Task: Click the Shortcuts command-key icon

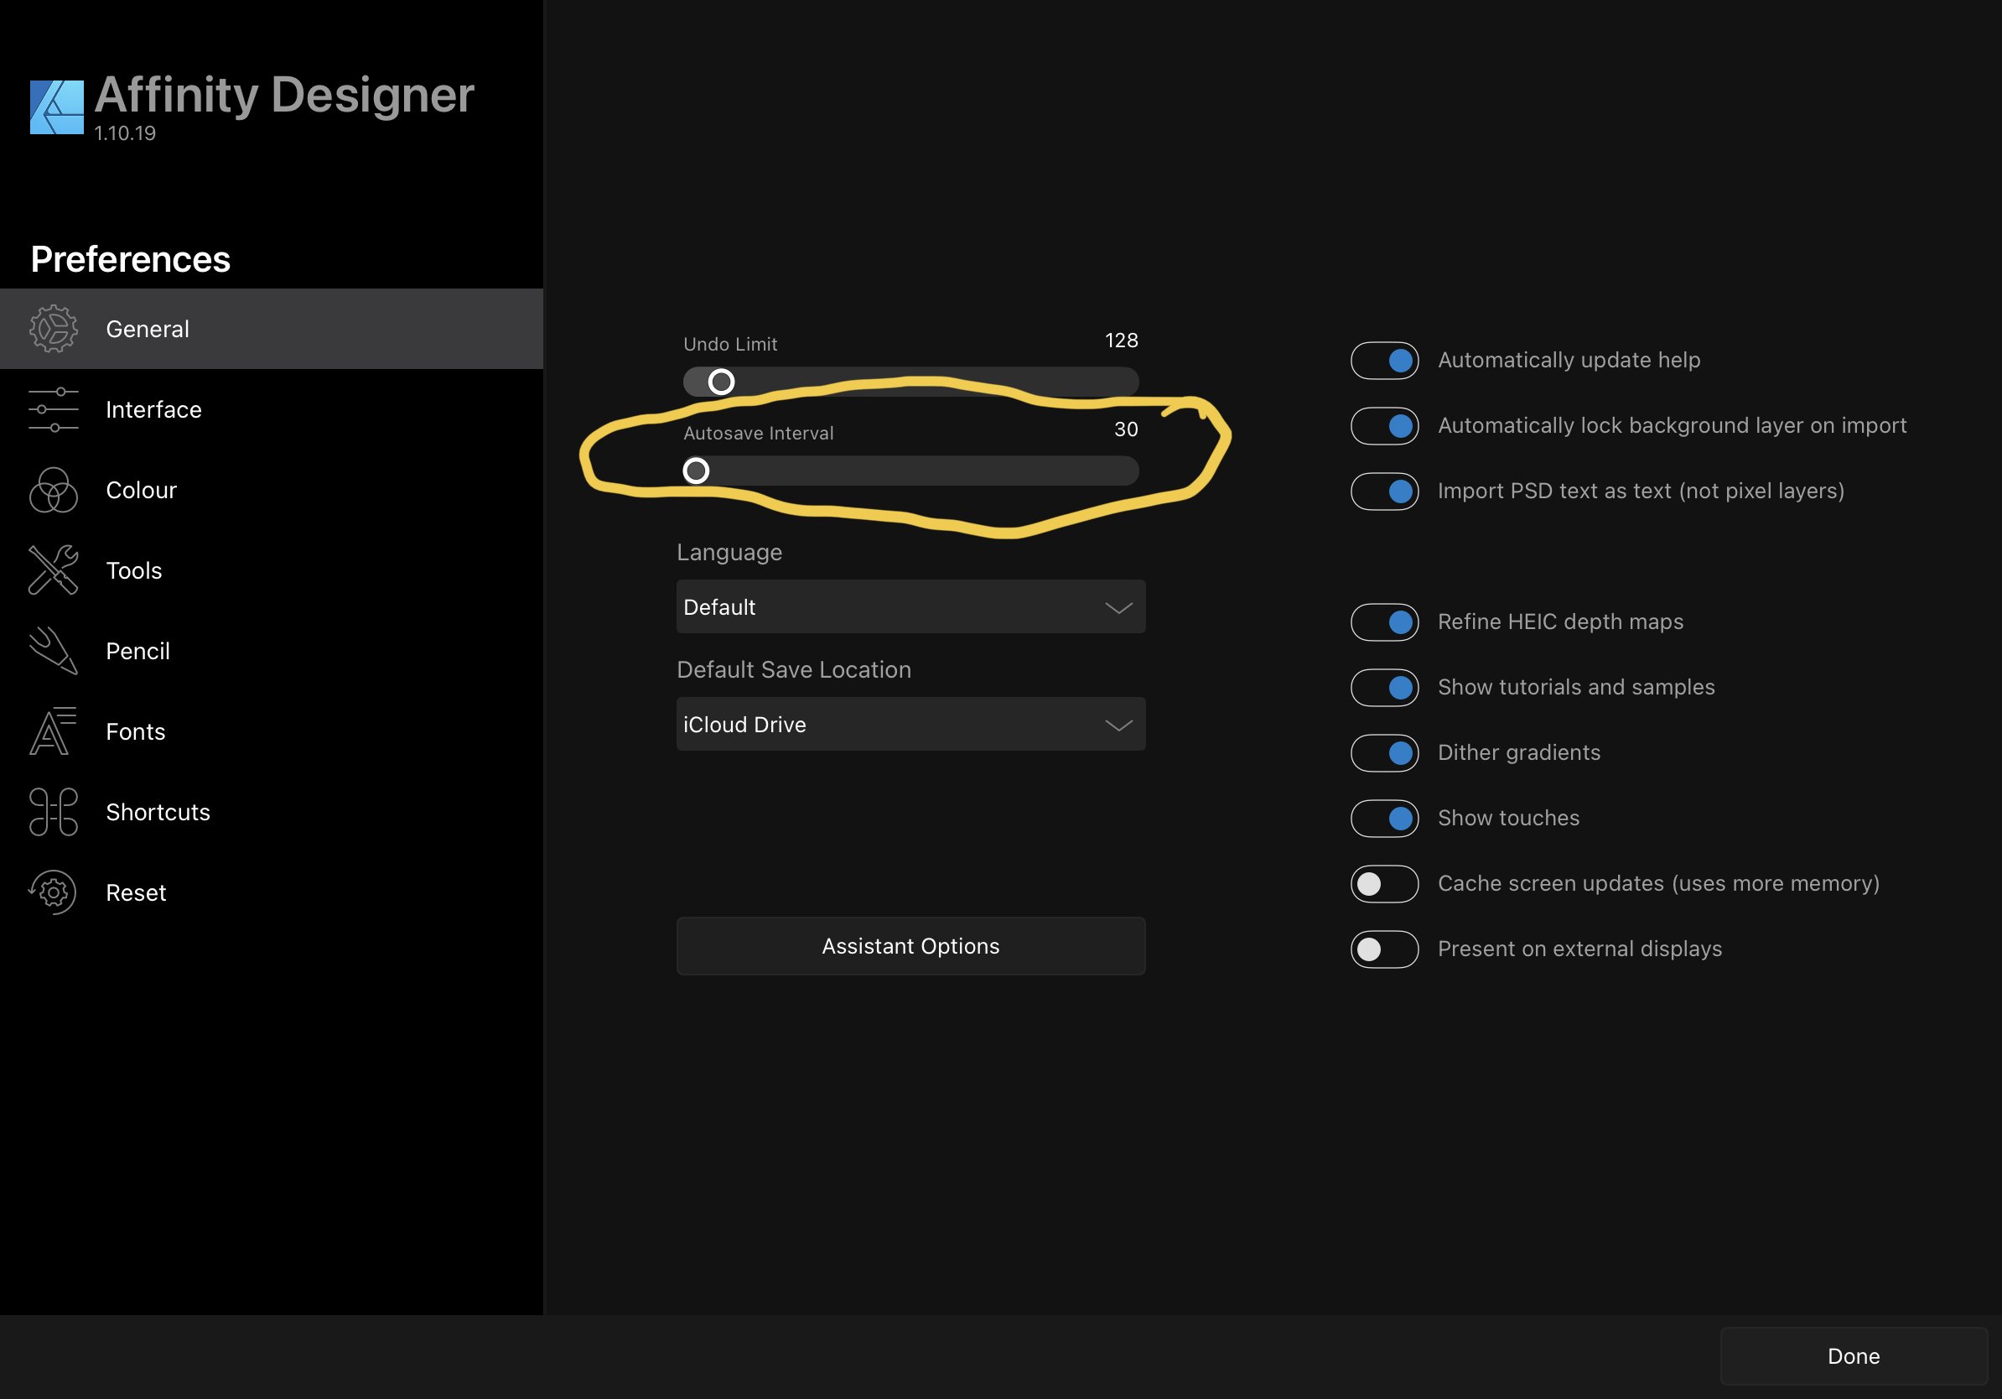Action: point(53,812)
